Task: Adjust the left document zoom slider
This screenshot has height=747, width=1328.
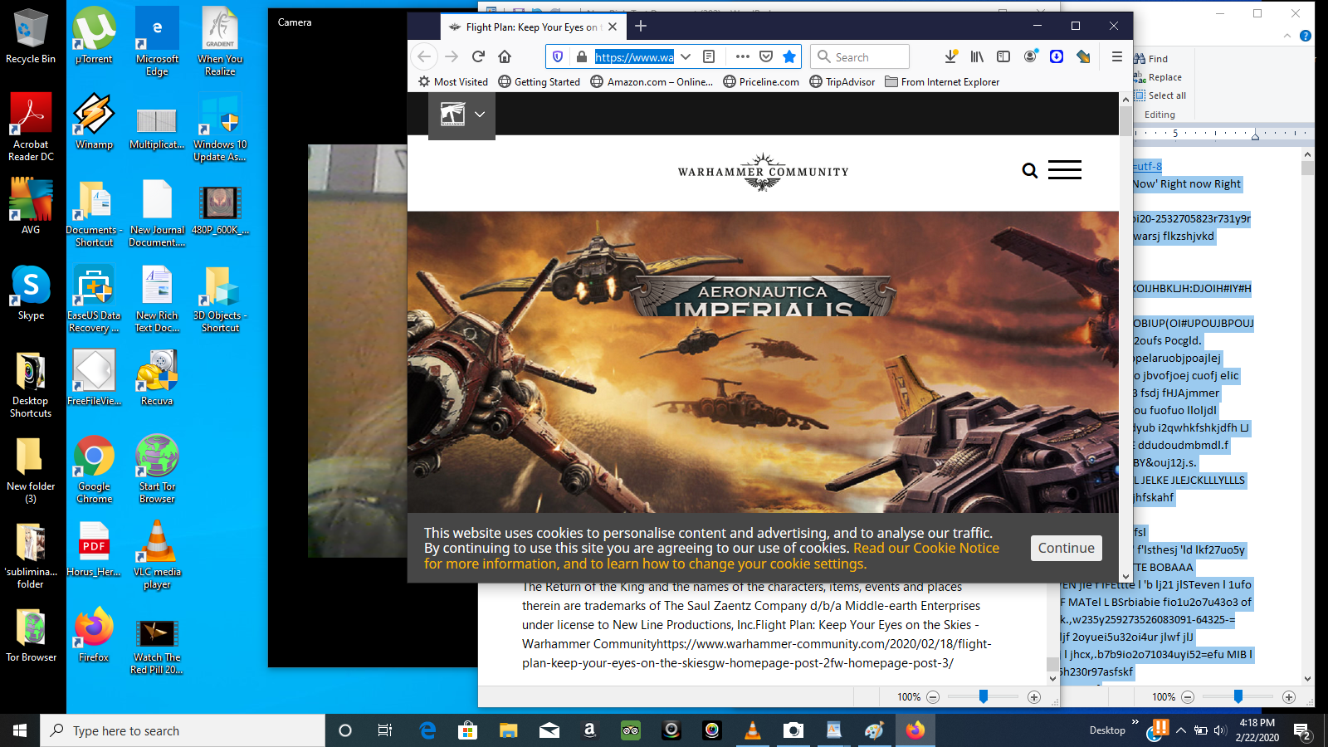Action: coord(984,697)
